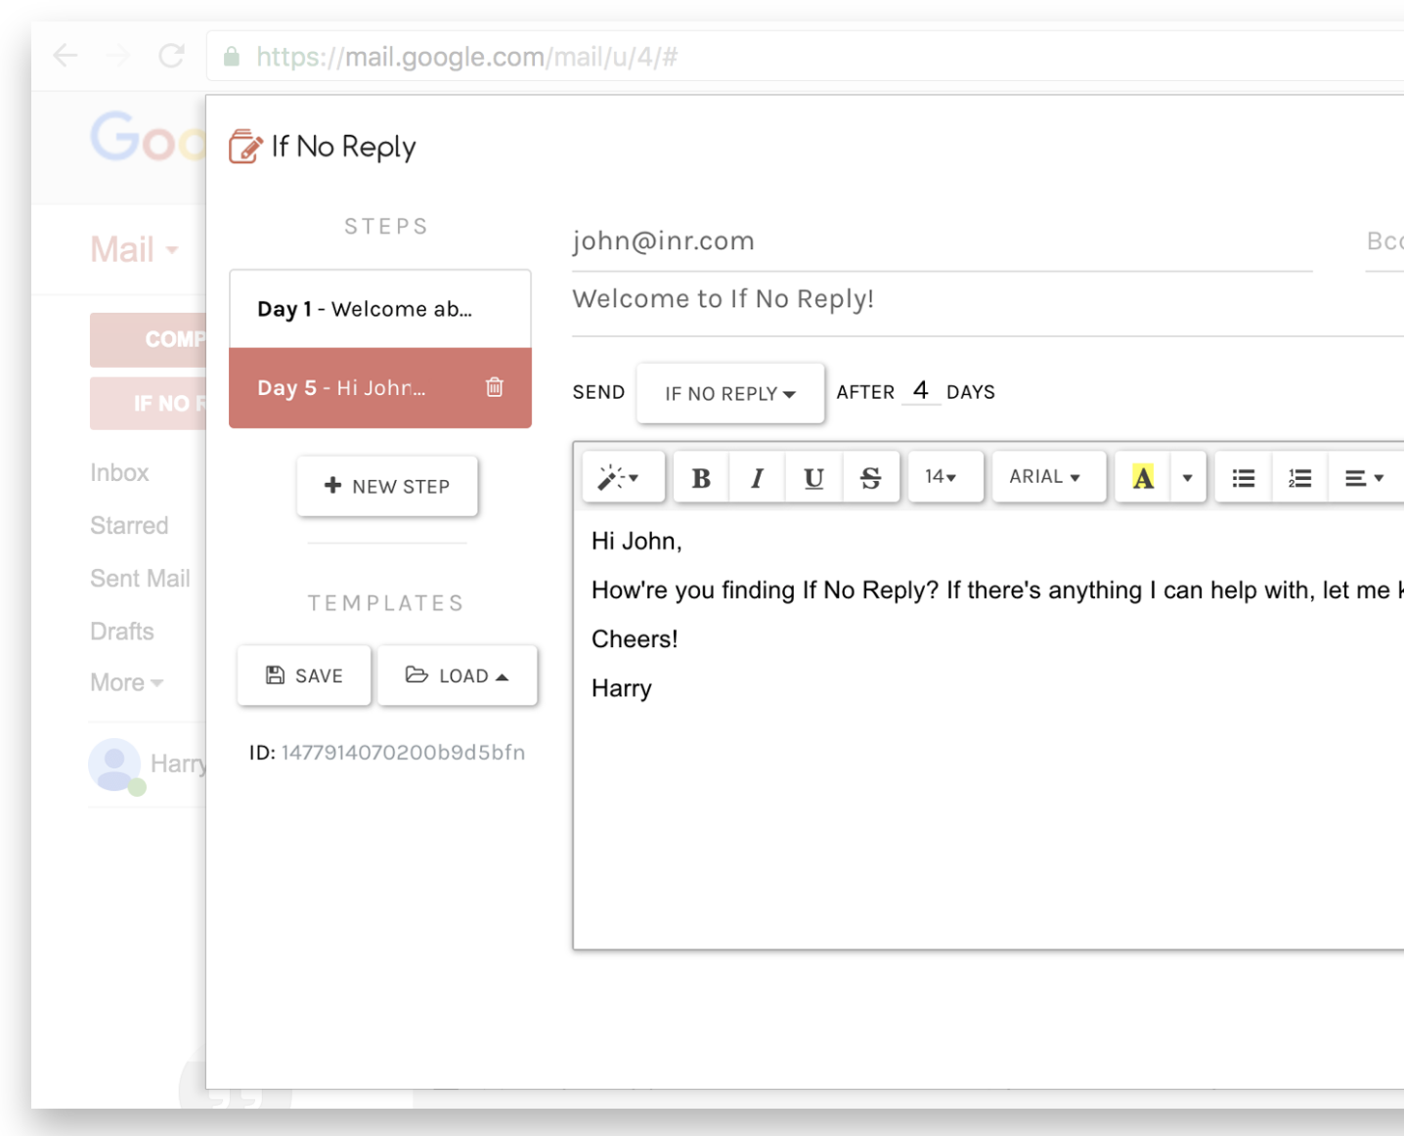Screen dimensions: 1404x1136
Task: Open the IF NO REPLY send condition dropdown
Action: [x=730, y=393]
